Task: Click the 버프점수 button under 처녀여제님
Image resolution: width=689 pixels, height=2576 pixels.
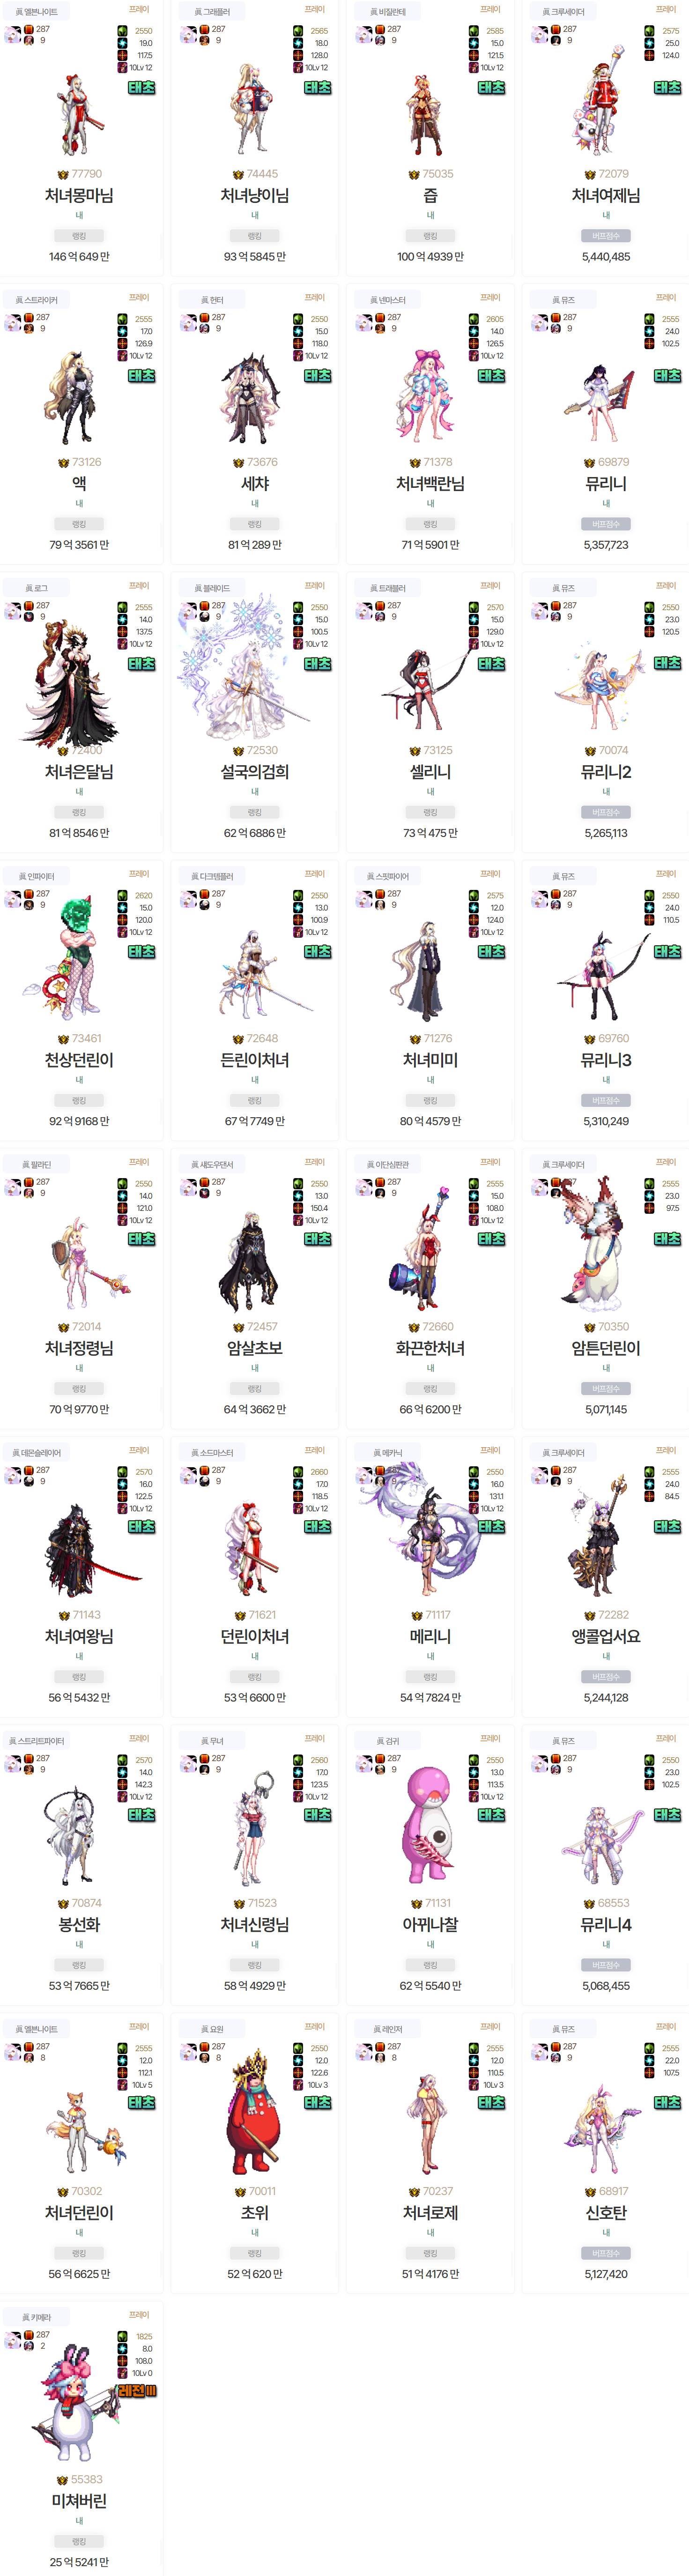Action: [x=606, y=236]
